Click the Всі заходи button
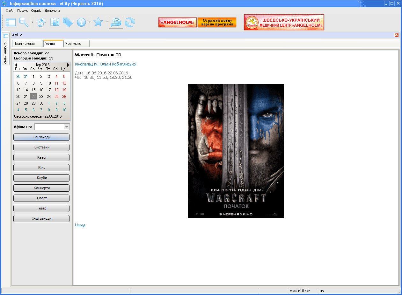The image size is (402, 295). click(41, 137)
